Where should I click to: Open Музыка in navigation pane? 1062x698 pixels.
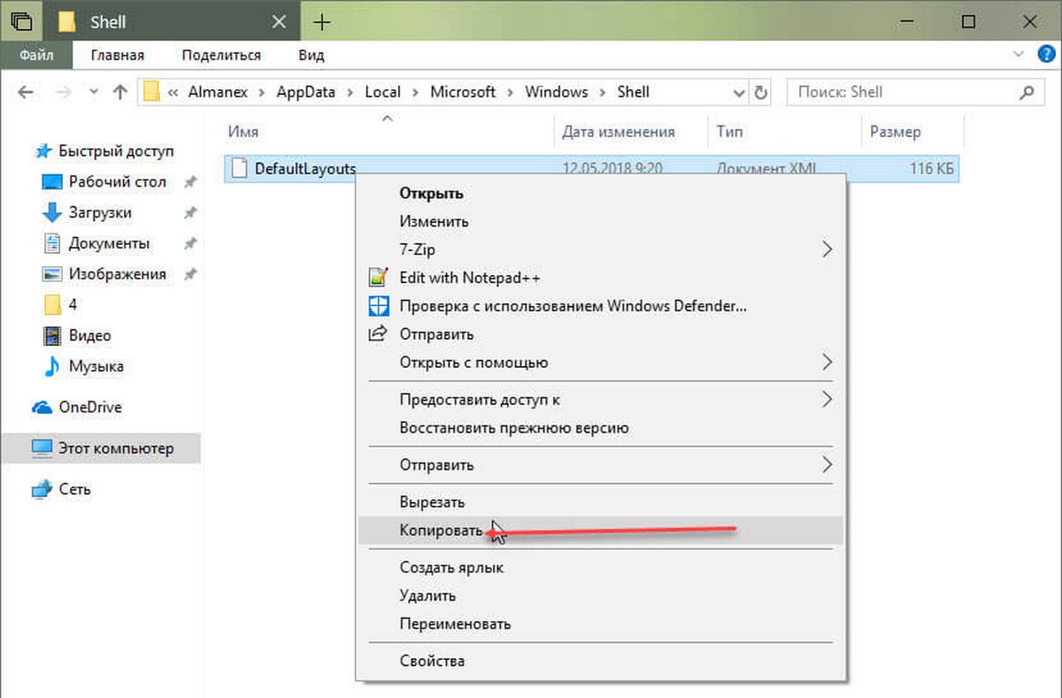[x=96, y=366]
